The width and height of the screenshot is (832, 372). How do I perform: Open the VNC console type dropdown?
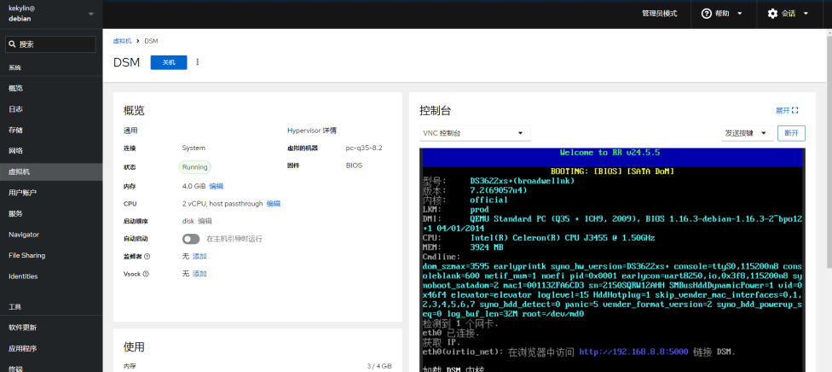tap(475, 133)
